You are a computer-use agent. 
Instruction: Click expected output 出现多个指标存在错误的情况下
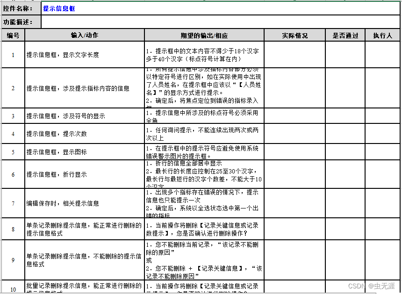point(204,203)
